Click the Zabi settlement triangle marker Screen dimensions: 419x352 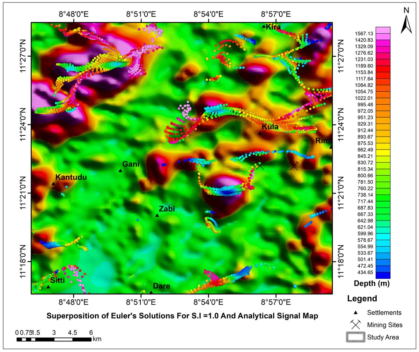click(157, 215)
